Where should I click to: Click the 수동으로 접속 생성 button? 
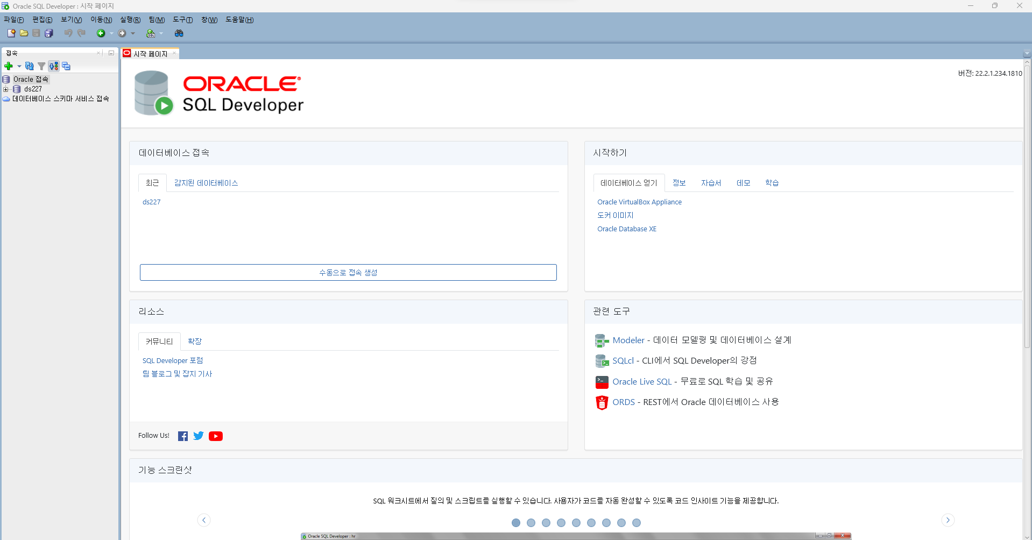[348, 273]
